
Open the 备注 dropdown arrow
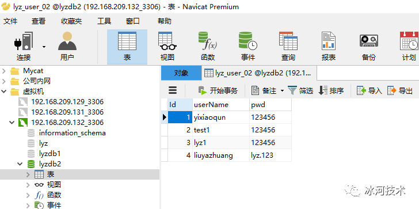point(282,91)
